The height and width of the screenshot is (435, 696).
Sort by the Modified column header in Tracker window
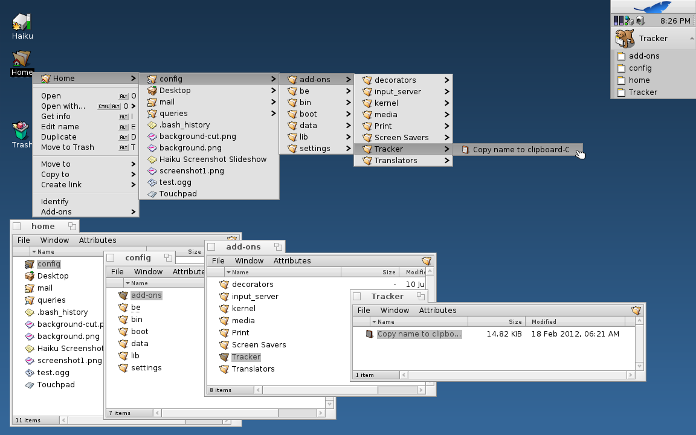(x=544, y=322)
